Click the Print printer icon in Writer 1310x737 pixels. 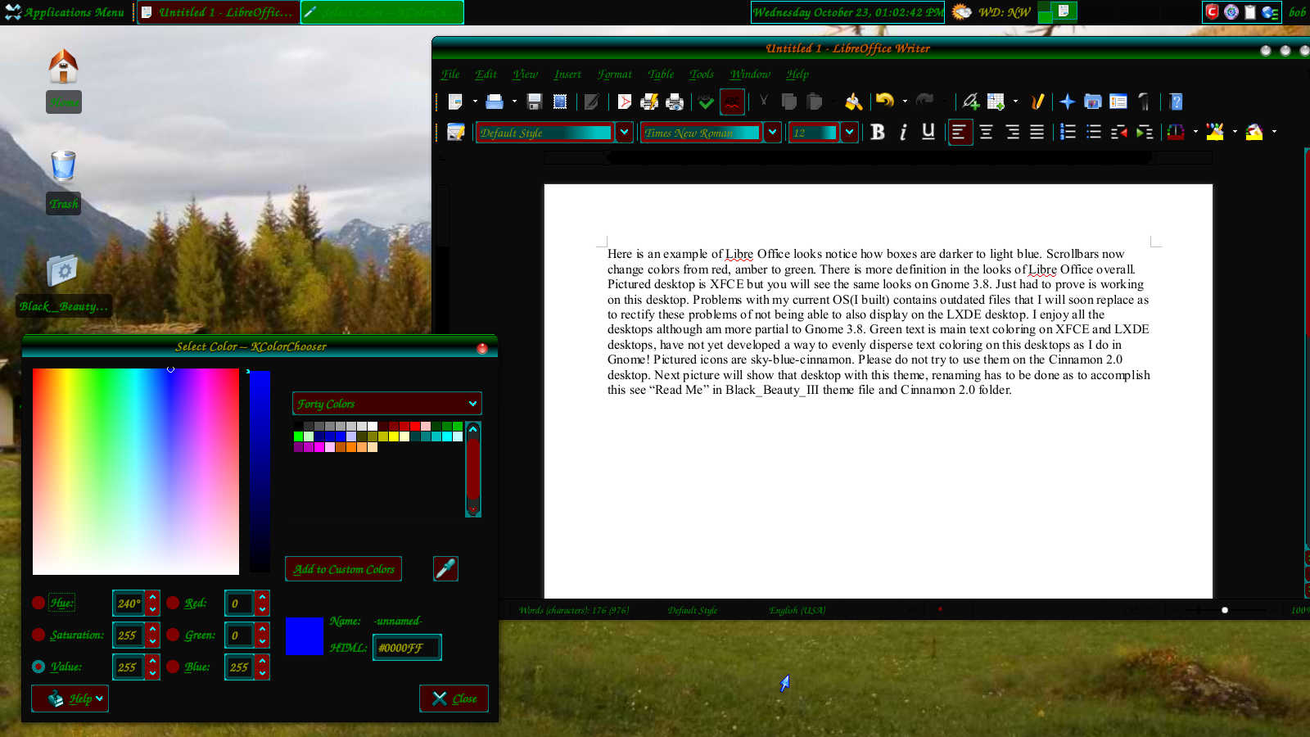point(675,102)
